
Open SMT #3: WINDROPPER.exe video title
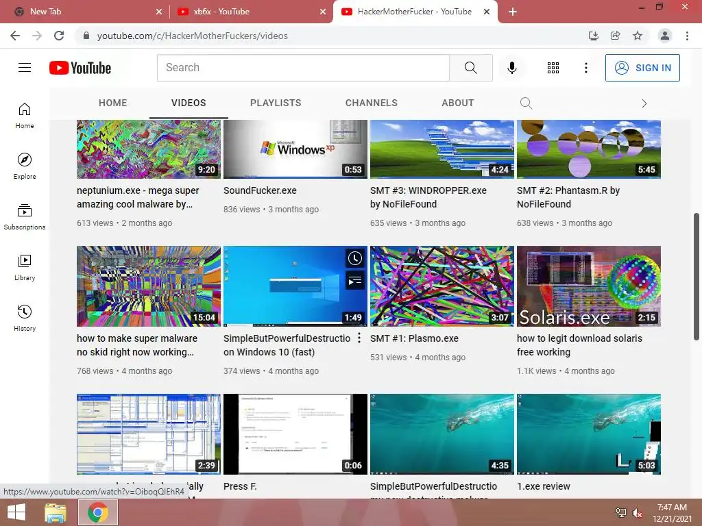428,197
